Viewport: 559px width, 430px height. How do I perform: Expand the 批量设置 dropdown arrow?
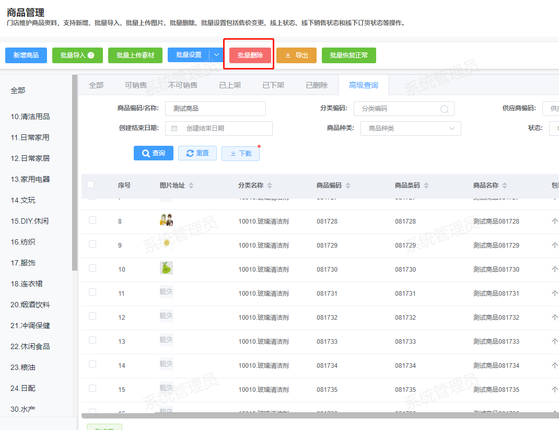(217, 55)
